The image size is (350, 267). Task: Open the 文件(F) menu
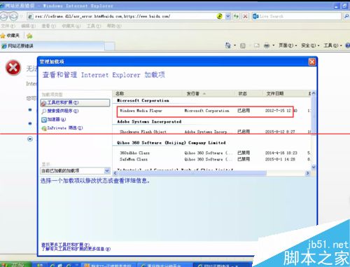(8, 26)
